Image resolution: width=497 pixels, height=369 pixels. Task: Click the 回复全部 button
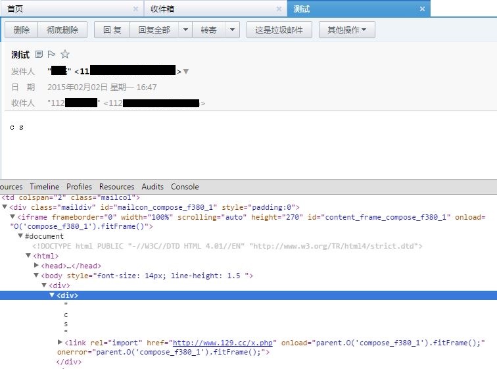click(154, 30)
